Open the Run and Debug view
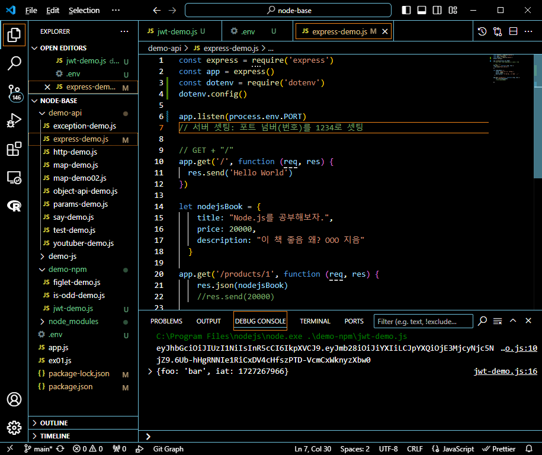 click(14, 121)
